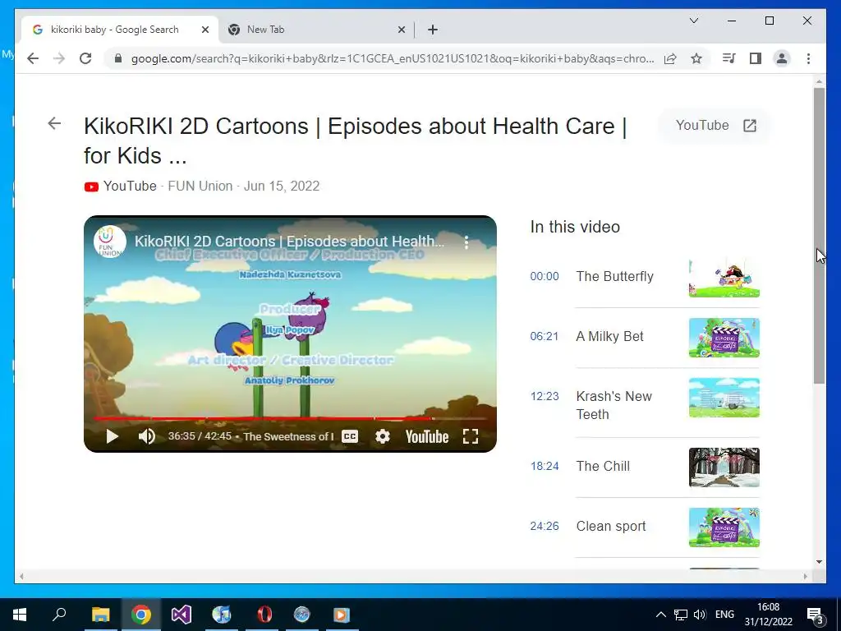Image resolution: width=841 pixels, height=631 pixels.
Task: Open the media controls icon in toolbar
Action: (729, 58)
